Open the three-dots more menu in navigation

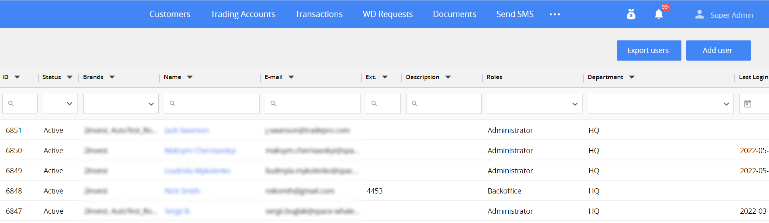tap(555, 14)
